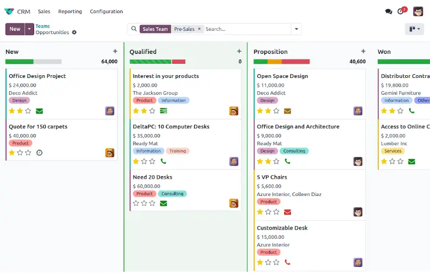Open the chat messages icon
Screen dimensions: 430x275
pos(389,12)
